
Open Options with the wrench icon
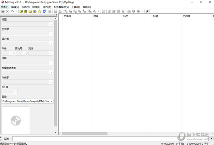[x=147, y=11]
